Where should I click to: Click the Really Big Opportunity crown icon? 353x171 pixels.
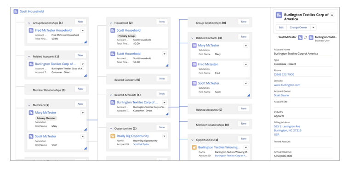click(x=113, y=136)
